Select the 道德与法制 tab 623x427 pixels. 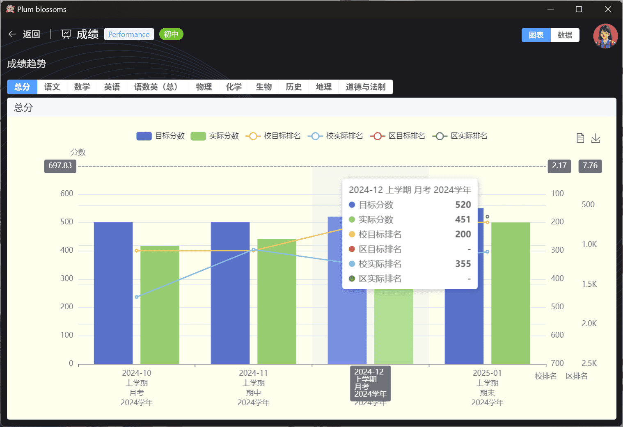[x=366, y=87]
